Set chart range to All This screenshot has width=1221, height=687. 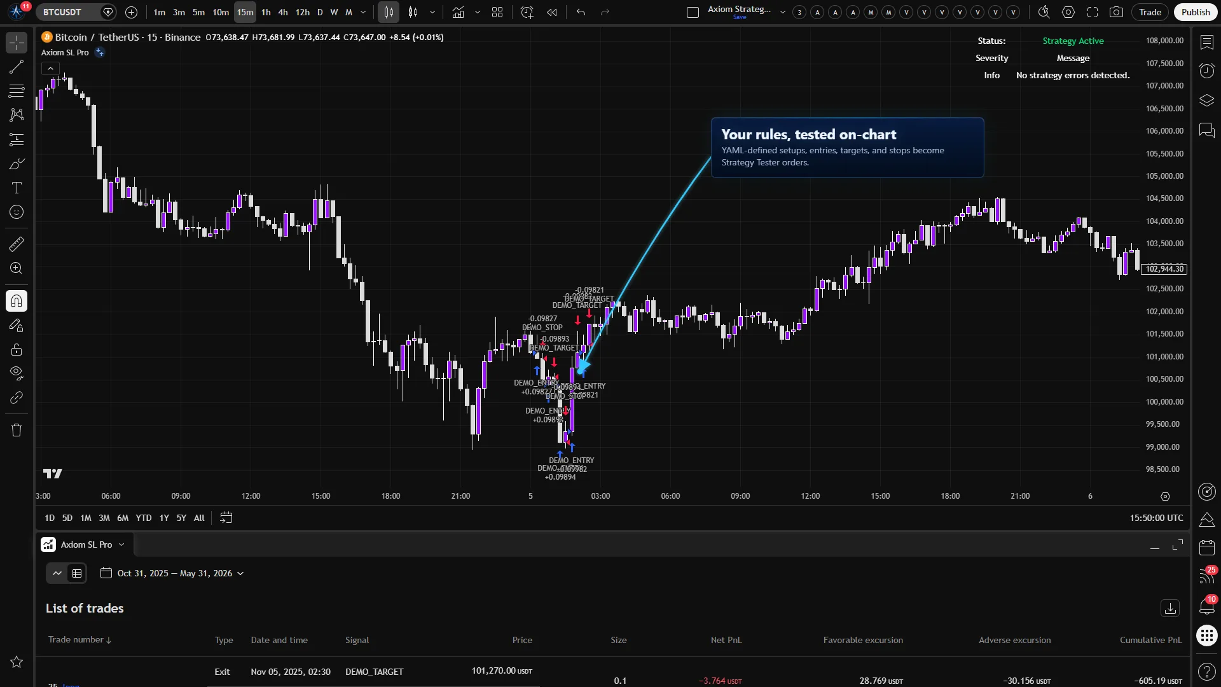(199, 518)
